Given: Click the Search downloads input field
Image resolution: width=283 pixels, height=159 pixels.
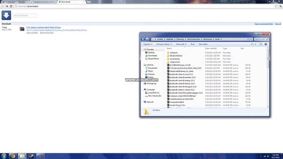Looking at the screenshot, I should [25, 15].
